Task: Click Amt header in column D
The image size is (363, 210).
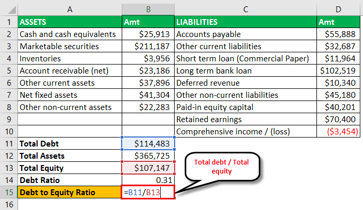Action: click(x=338, y=22)
